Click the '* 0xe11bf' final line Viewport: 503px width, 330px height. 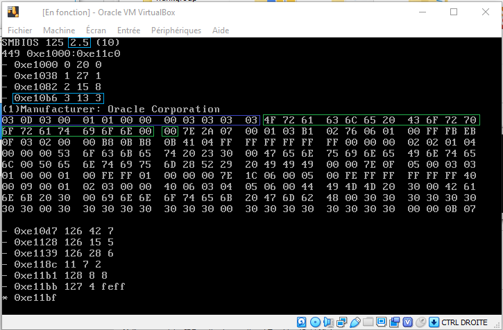coord(29,297)
